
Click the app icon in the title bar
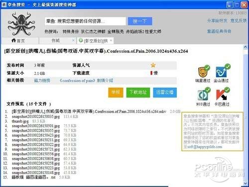[3, 4]
